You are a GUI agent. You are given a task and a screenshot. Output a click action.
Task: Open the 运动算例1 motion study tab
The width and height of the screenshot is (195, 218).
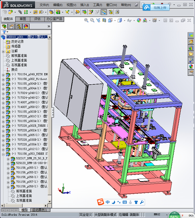39,210
